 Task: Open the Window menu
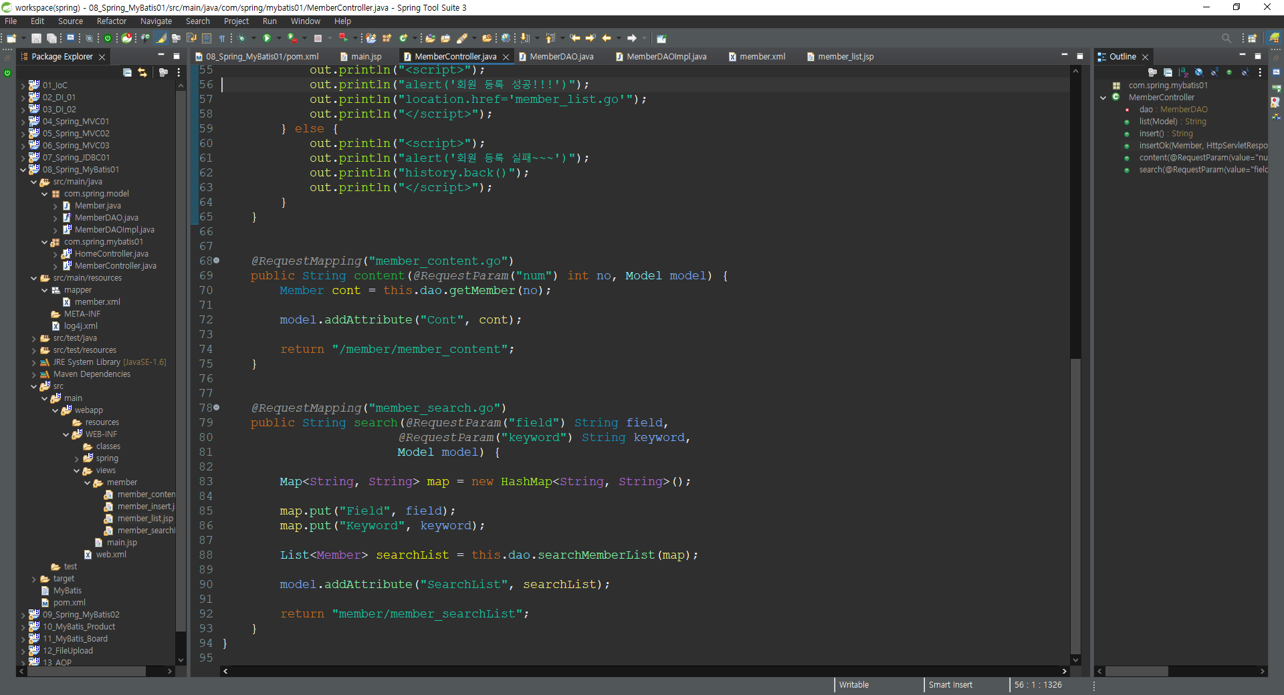305,21
